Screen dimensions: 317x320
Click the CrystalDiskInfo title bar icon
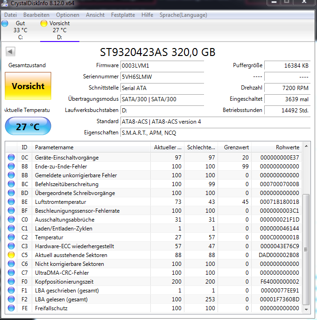tap(5, 3)
